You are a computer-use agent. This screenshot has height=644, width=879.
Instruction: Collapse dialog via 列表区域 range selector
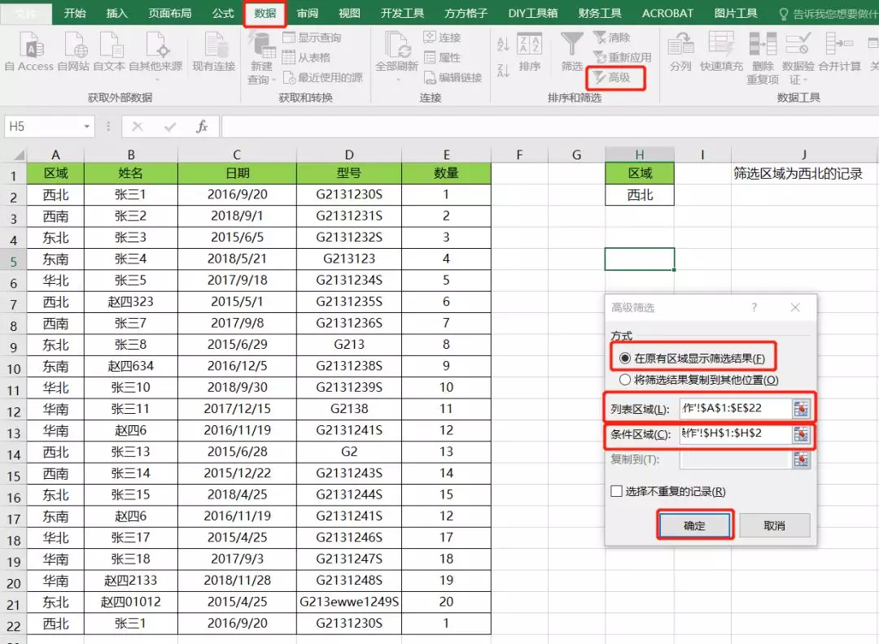pyautogui.click(x=801, y=409)
